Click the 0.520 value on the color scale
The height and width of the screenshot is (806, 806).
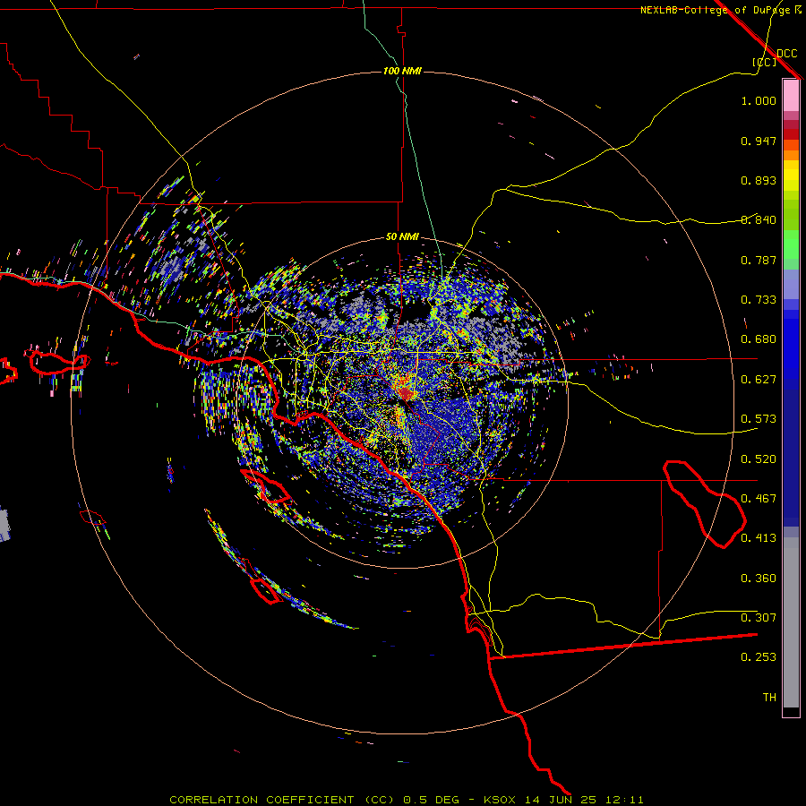click(x=759, y=459)
